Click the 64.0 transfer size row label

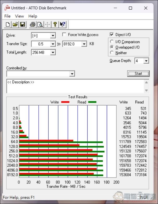[15, 141]
